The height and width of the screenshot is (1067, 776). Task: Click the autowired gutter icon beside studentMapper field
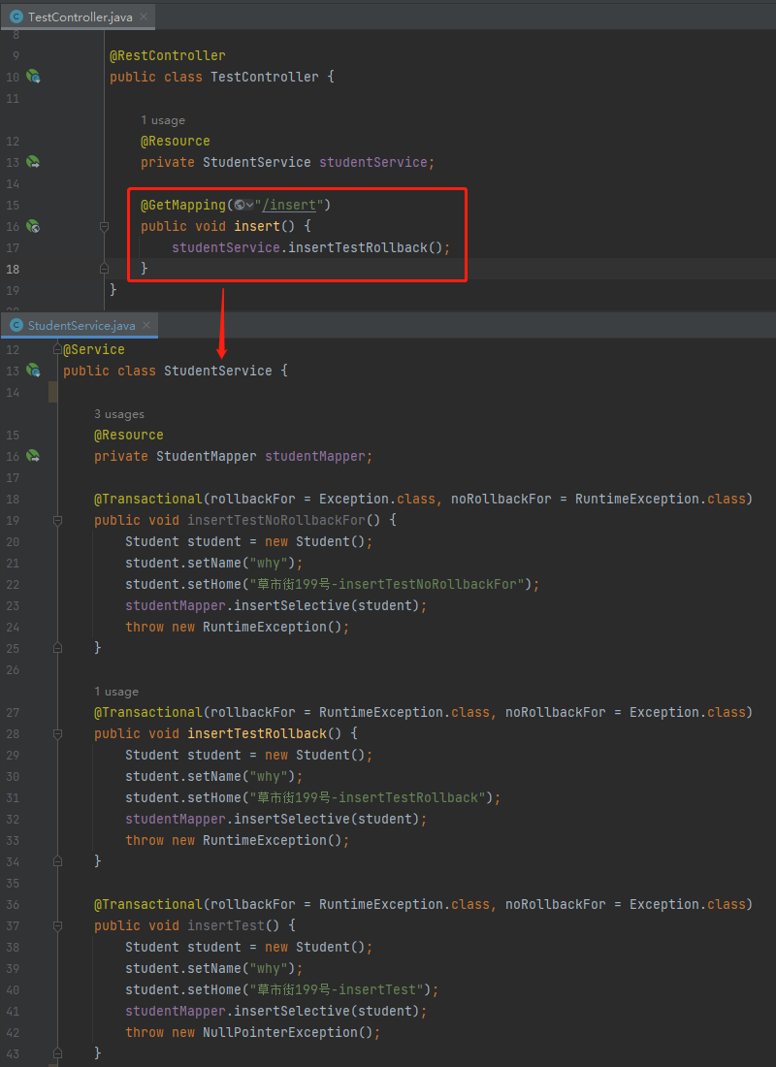click(x=33, y=456)
